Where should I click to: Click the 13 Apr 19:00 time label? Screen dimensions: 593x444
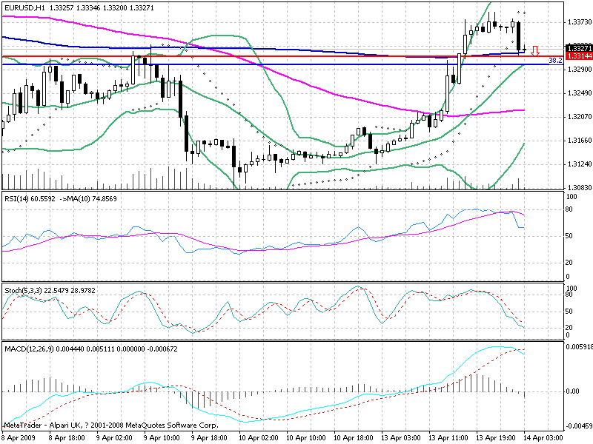click(x=496, y=437)
